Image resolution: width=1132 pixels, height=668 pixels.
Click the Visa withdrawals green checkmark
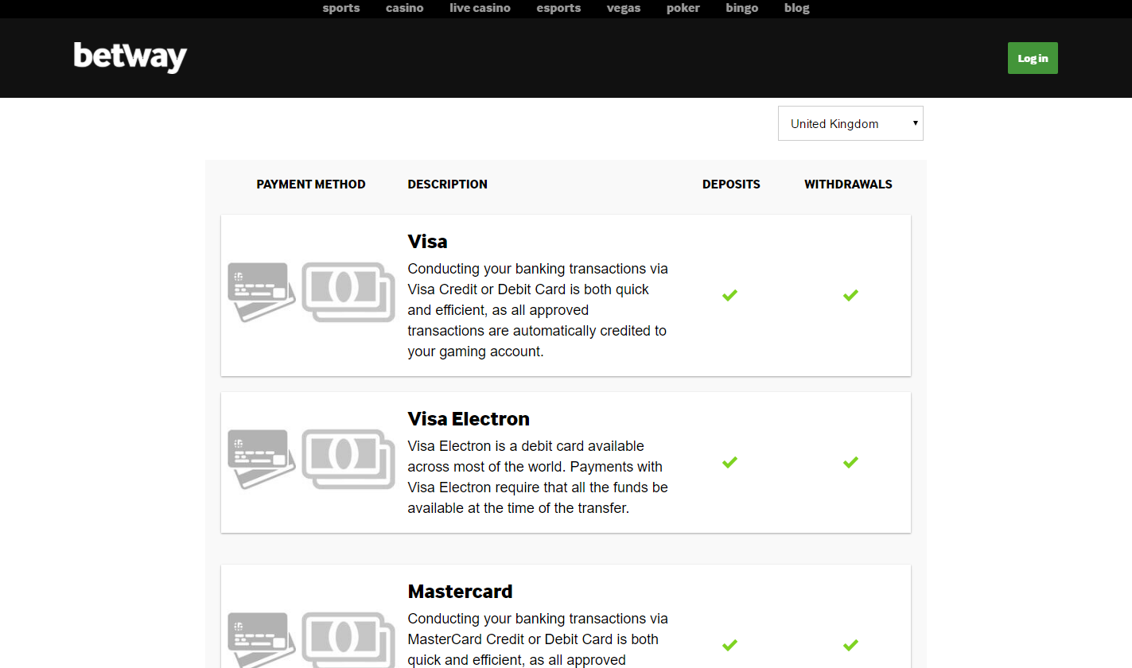850,295
